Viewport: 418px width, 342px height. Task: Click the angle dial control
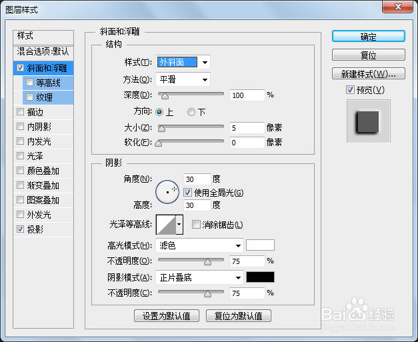click(167, 191)
